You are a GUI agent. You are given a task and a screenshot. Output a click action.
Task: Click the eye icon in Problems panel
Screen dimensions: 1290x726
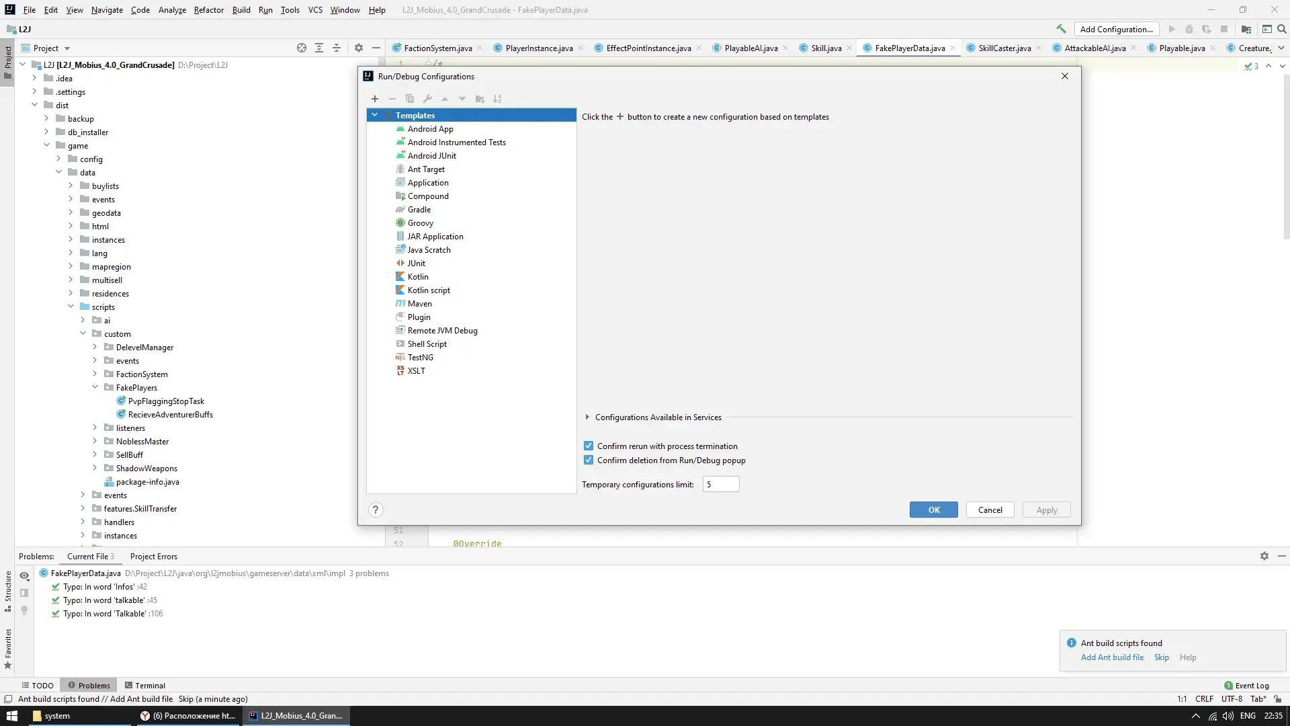click(24, 575)
